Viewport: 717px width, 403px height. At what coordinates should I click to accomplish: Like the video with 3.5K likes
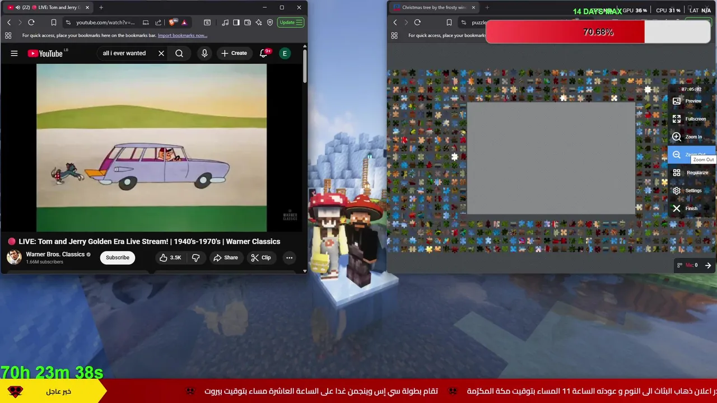coord(170,257)
